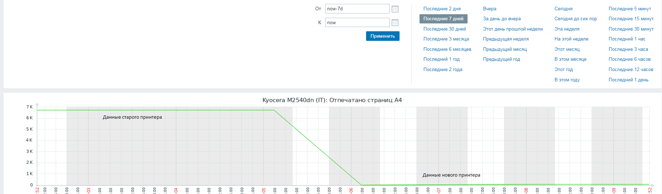The width and height of the screenshot is (662, 194).
Task: Choose the Вчера period
Action: pyautogui.click(x=490, y=9)
